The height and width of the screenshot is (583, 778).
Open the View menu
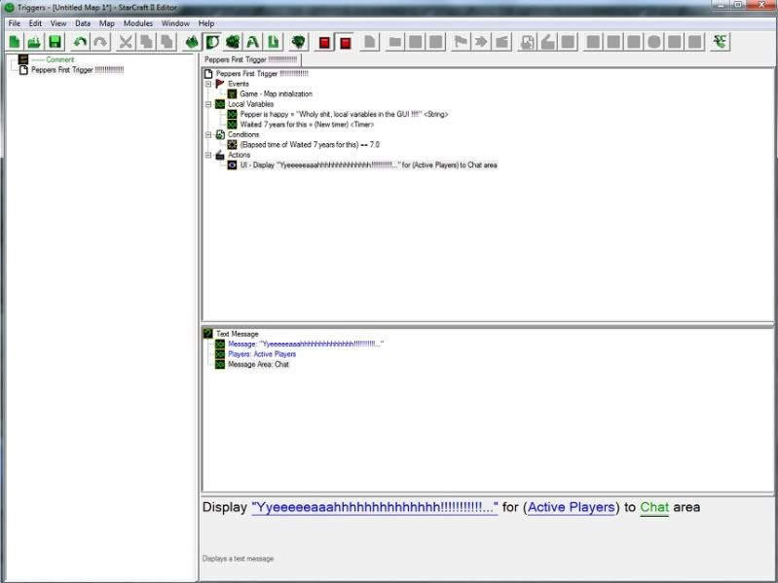pyautogui.click(x=58, y=23)
